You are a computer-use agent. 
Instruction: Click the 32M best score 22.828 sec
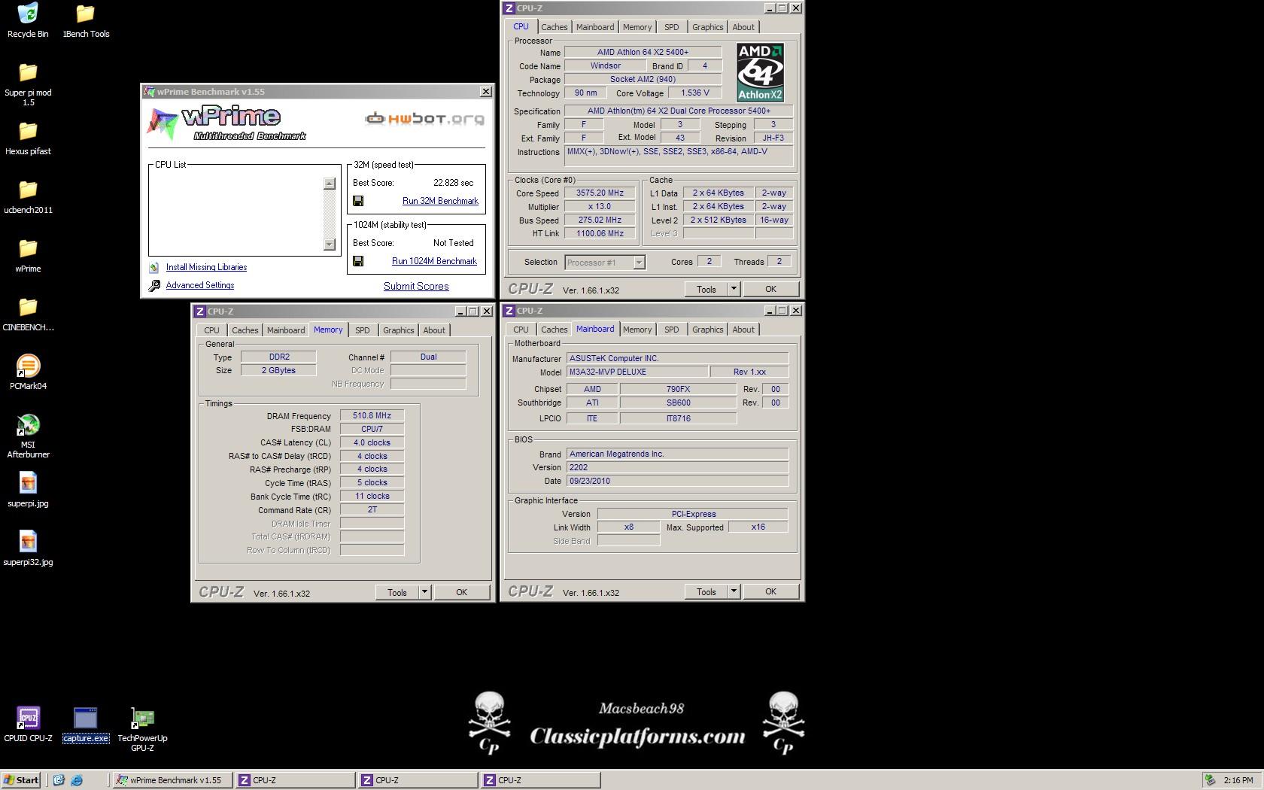(453, 183)
